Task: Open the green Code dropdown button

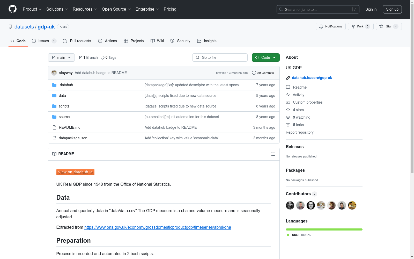Action: pos(266,57)
